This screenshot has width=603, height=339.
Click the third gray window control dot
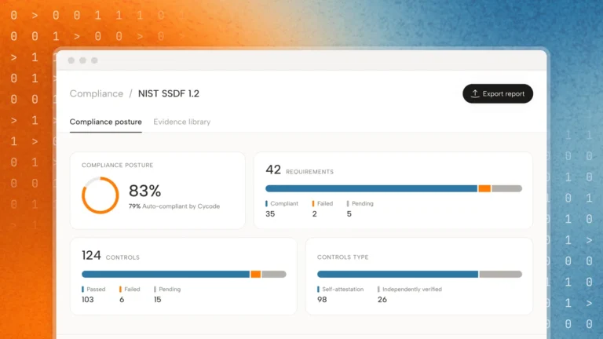coord(94,60)
